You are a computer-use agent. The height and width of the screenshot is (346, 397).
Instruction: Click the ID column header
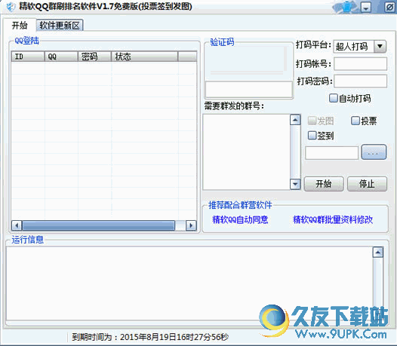(x=28, y=57)
